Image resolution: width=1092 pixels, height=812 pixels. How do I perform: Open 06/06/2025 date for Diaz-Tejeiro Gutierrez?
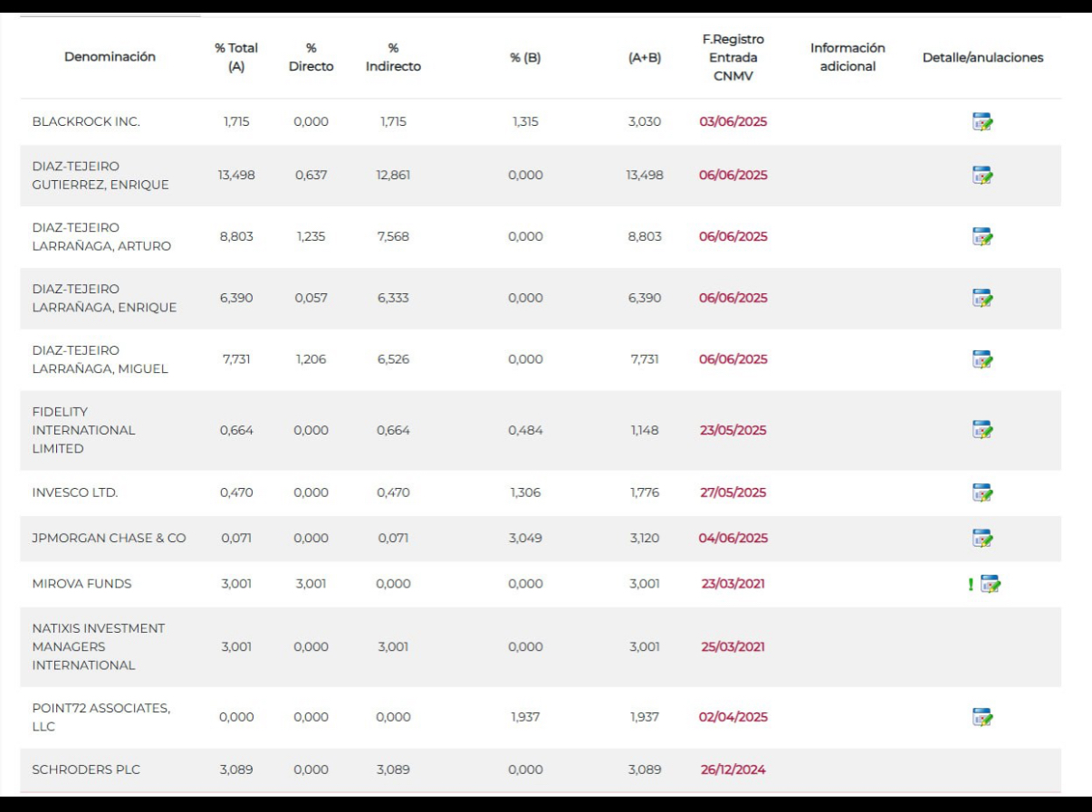(x=733, y=176)
